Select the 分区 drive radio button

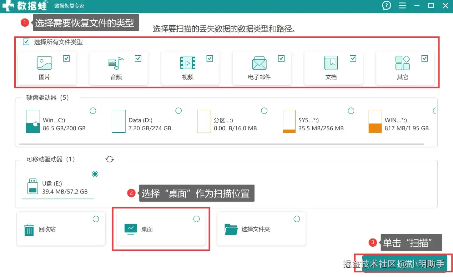[x=264, y=111]
